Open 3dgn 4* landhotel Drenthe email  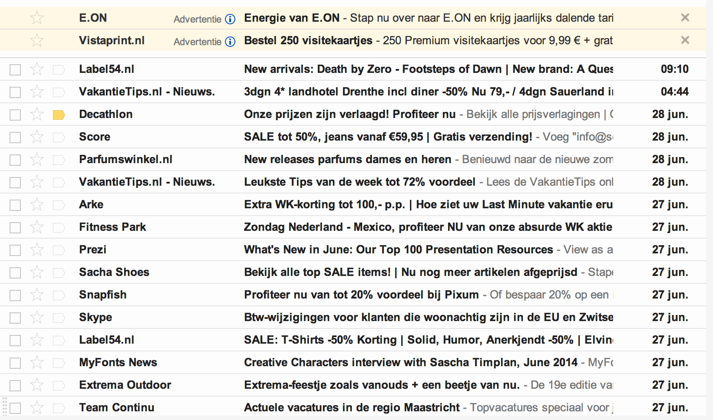[x=429, y=92]
